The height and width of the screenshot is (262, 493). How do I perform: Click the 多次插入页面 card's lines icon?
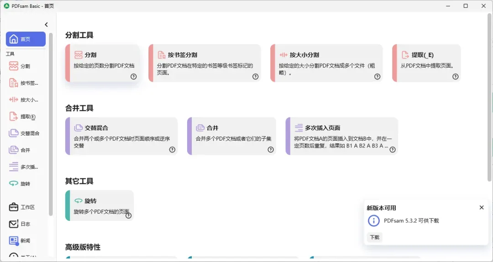point(299,128)
